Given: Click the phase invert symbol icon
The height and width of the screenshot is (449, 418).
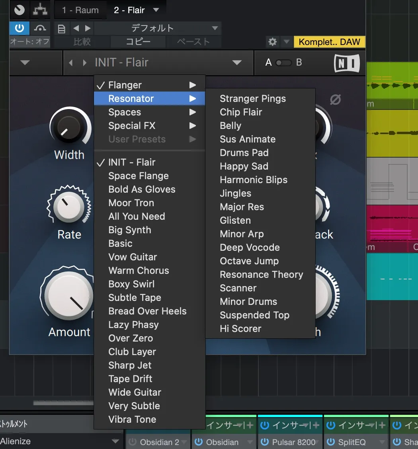Looking at the screenshot, I should tap(335, 100).
